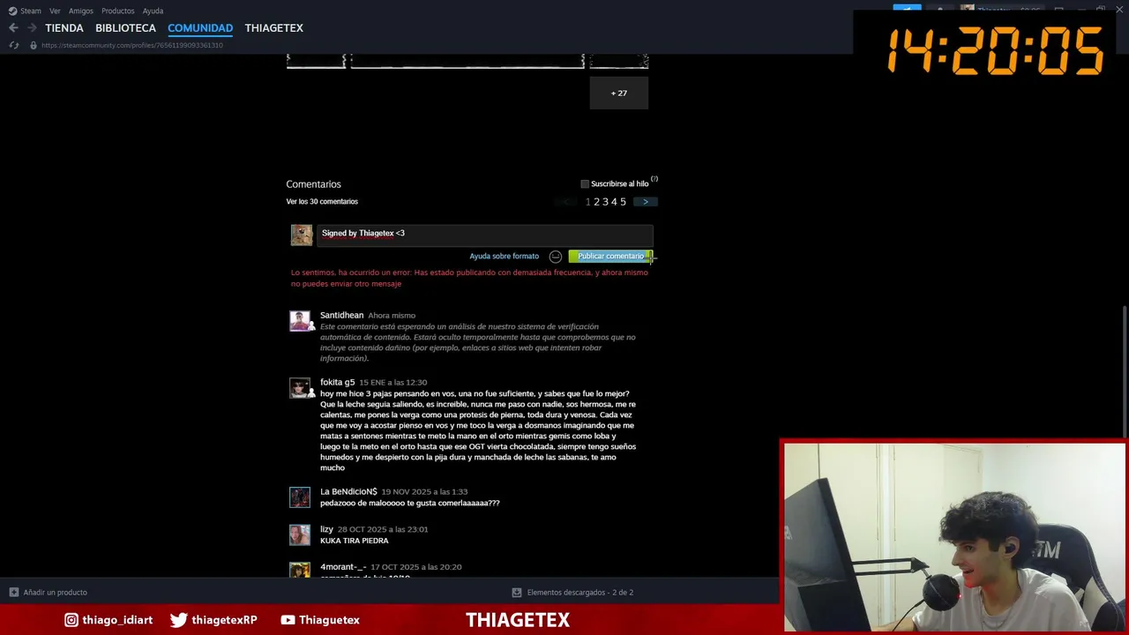Click the next comments page arrow
1129x635 pixels.
pyautogui.click(x=646, y=202)
